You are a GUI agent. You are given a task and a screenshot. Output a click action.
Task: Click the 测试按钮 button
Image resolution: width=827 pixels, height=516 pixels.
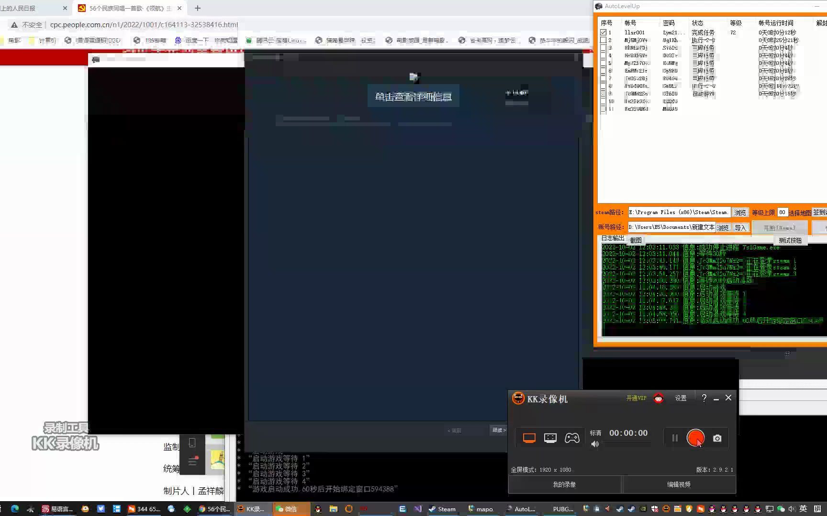point(790,240)
